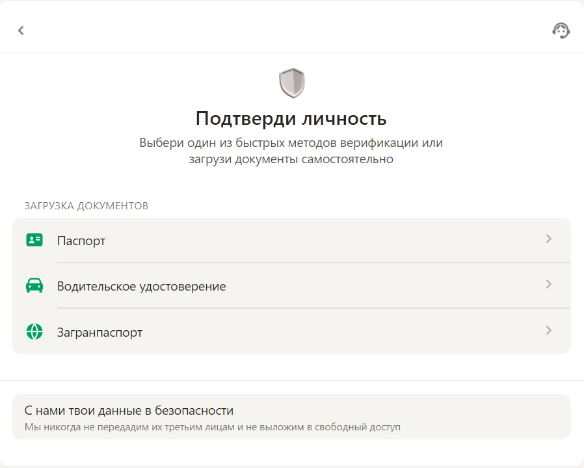Viewport: 584px width, 468px height.
Task: Choose Водительское удостоверение option
Action: [291, 285]
